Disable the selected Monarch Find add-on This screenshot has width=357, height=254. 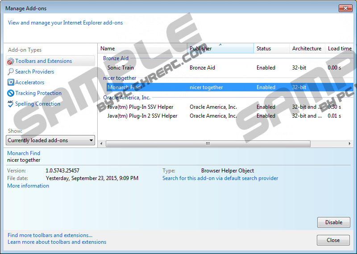(x=333, y=222)
